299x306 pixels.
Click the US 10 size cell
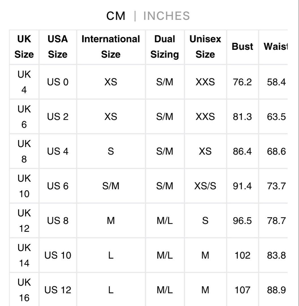coord(58,255)
